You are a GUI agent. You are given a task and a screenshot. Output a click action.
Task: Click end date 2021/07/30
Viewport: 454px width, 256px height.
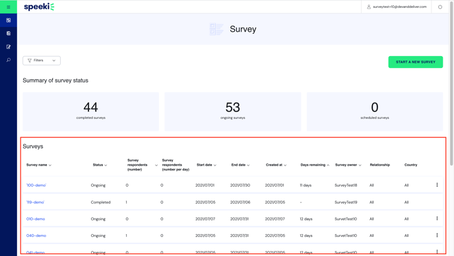point(240,185)
